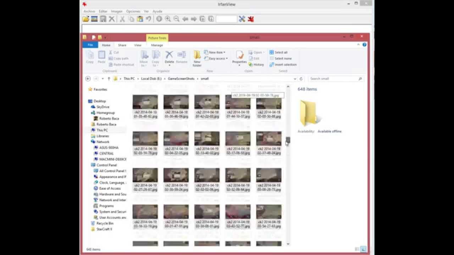
Task: Open the Properties dropdown arrow
Action: [x=239, y=66]
